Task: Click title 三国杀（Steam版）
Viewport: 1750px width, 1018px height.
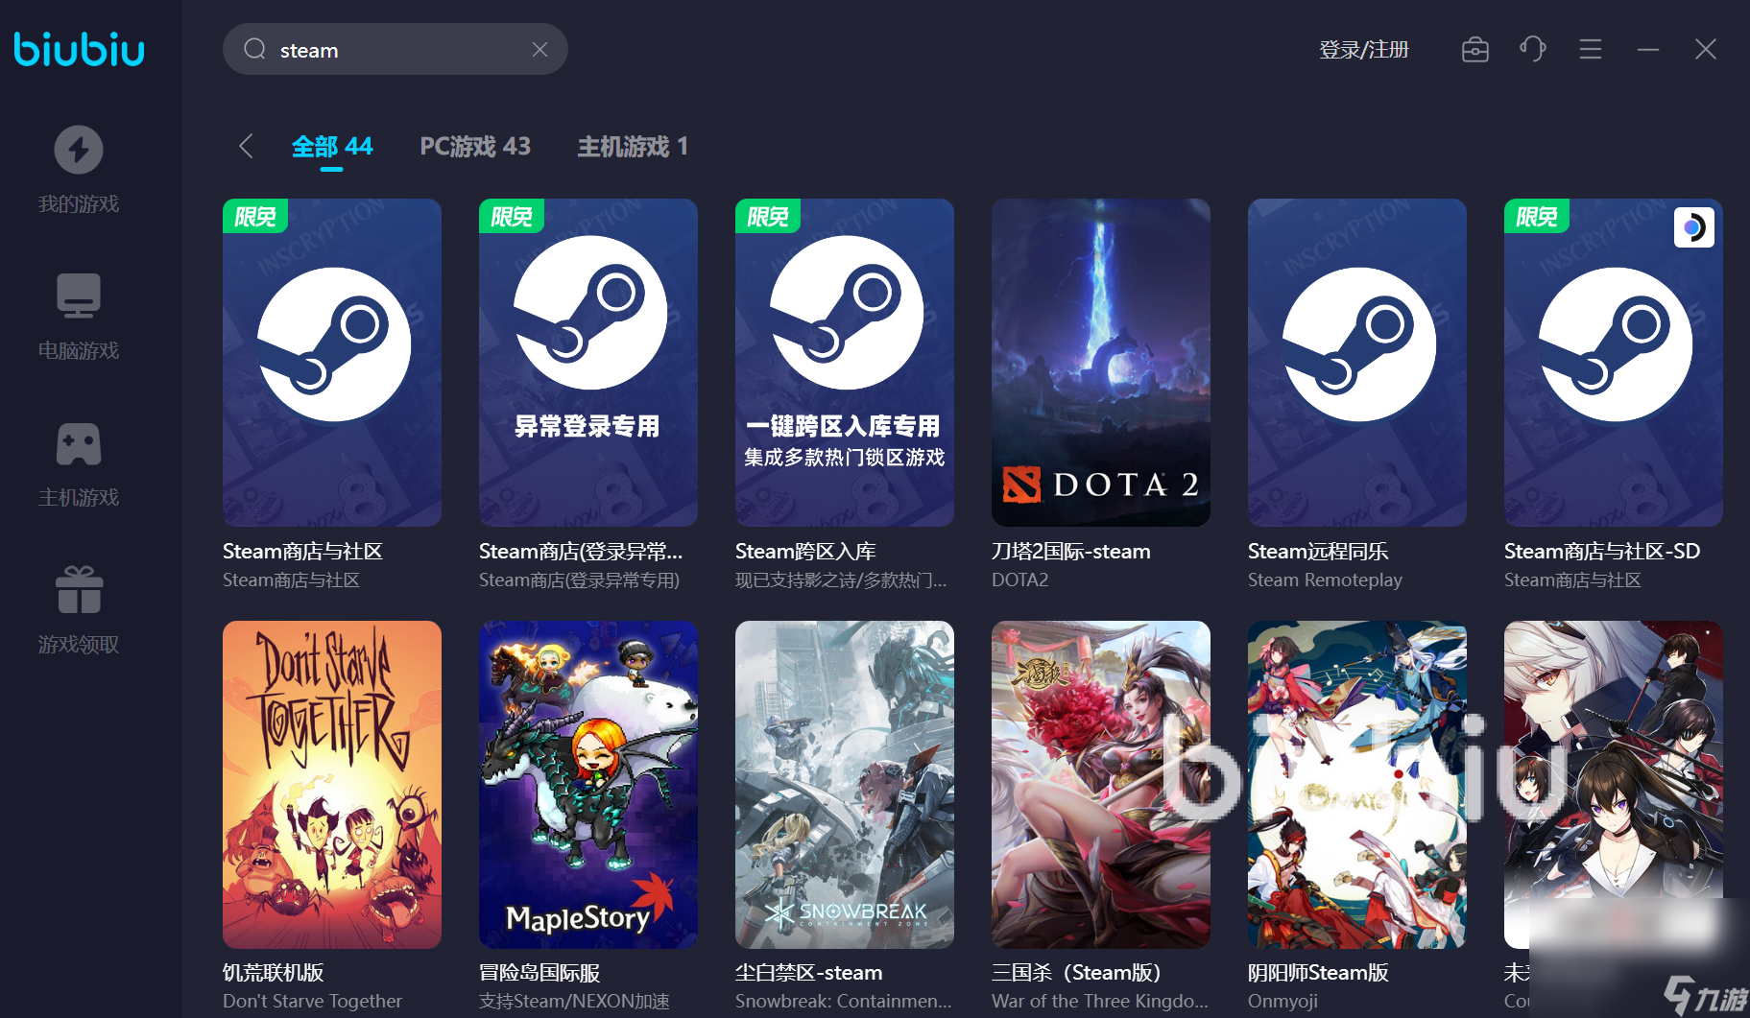Action: 1077,973
